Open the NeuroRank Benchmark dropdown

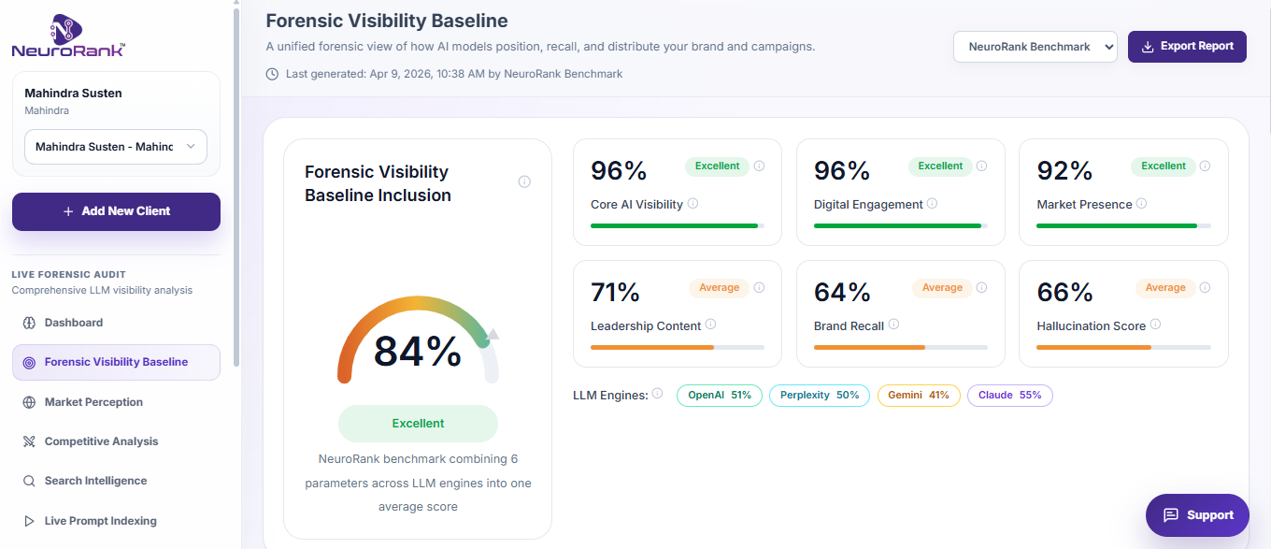1035,47
